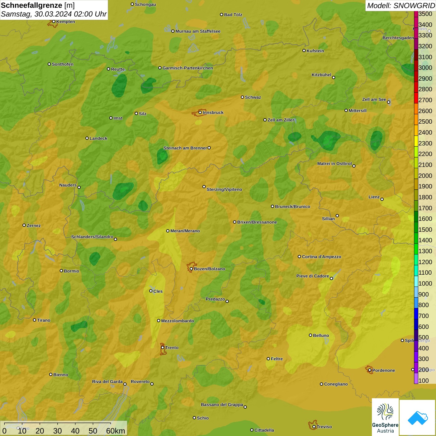Click the 3500 legend value
The image size is (436, 436).
point(425,14)
